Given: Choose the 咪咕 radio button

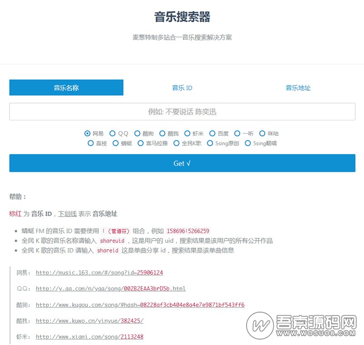Looking at the screenshot, I should click(x=263, y=134).
